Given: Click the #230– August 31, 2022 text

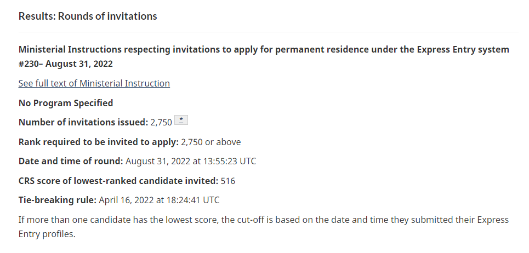Looking at the screenshot, I should pos(65,64).
